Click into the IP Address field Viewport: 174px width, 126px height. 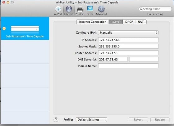[x=128, y=40]
